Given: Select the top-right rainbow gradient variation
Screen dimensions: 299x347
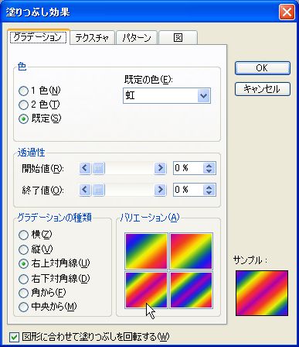Looking at the screenshot, I should (191, 251).
